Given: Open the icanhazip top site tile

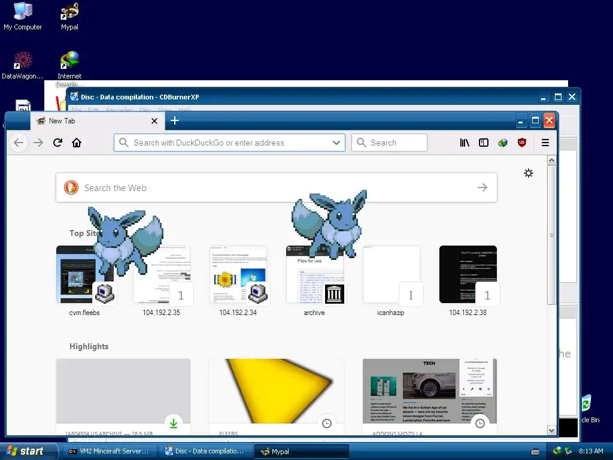Looking at the screenshot, I should (391, 280).
